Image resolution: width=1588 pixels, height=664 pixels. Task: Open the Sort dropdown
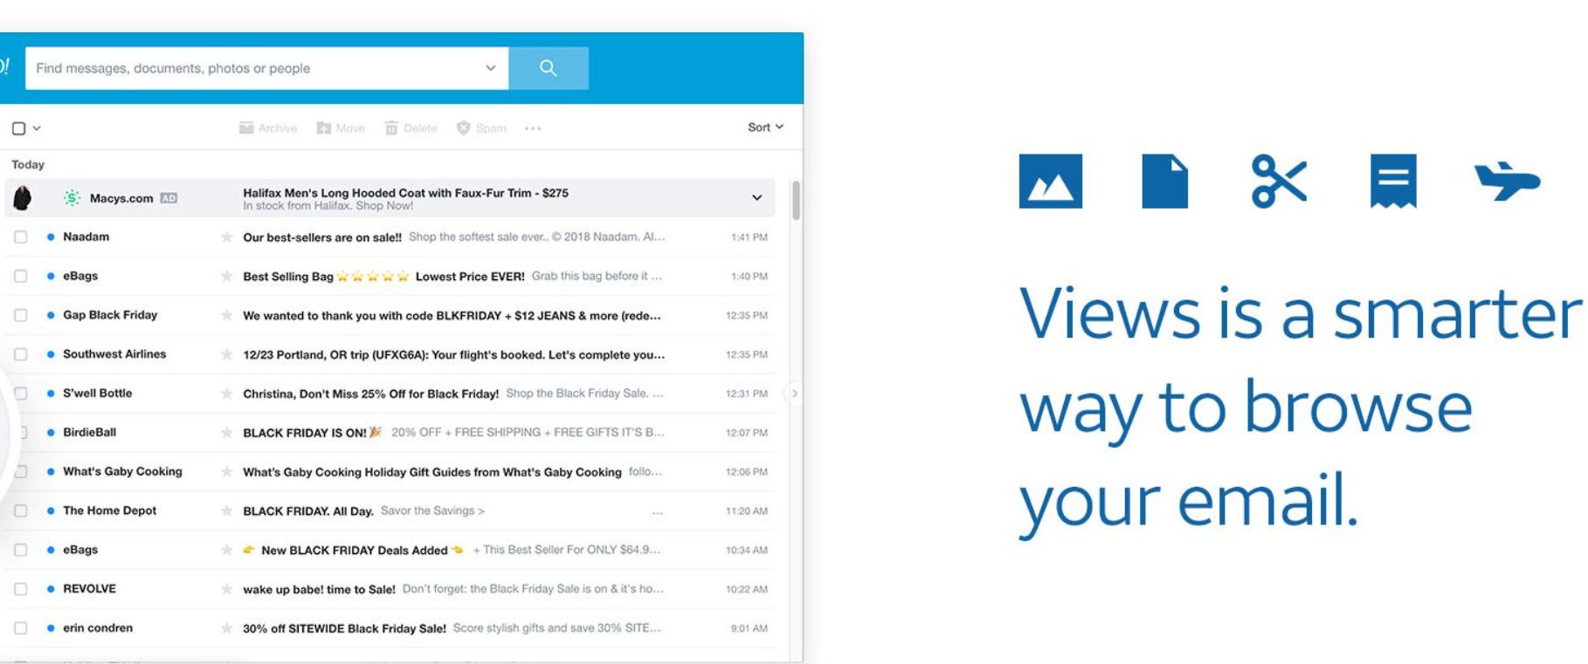click(x=765, y=127)
